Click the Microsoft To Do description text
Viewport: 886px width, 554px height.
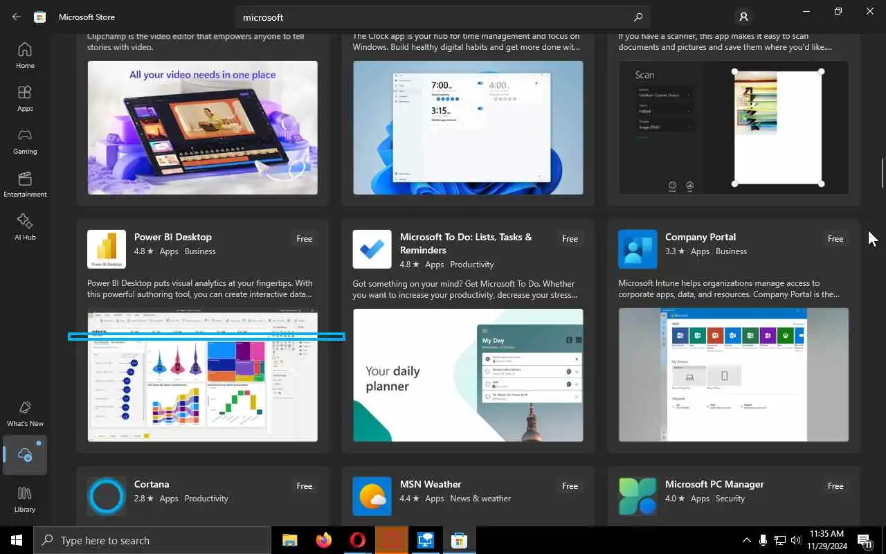465,289
